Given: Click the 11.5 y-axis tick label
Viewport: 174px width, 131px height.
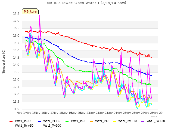Looking at the screenshot, I should tap(16, 102).
